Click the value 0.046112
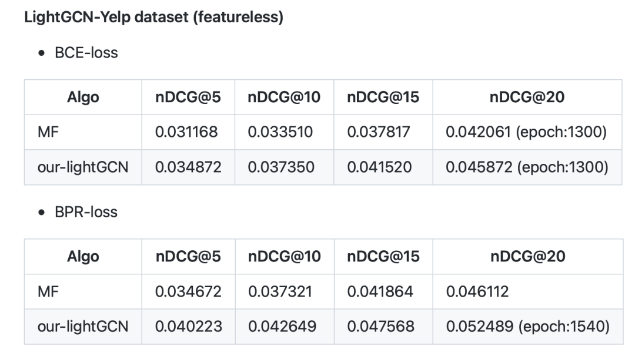The height and width of the screenshot is (353, 635). (x=477, y=291)
